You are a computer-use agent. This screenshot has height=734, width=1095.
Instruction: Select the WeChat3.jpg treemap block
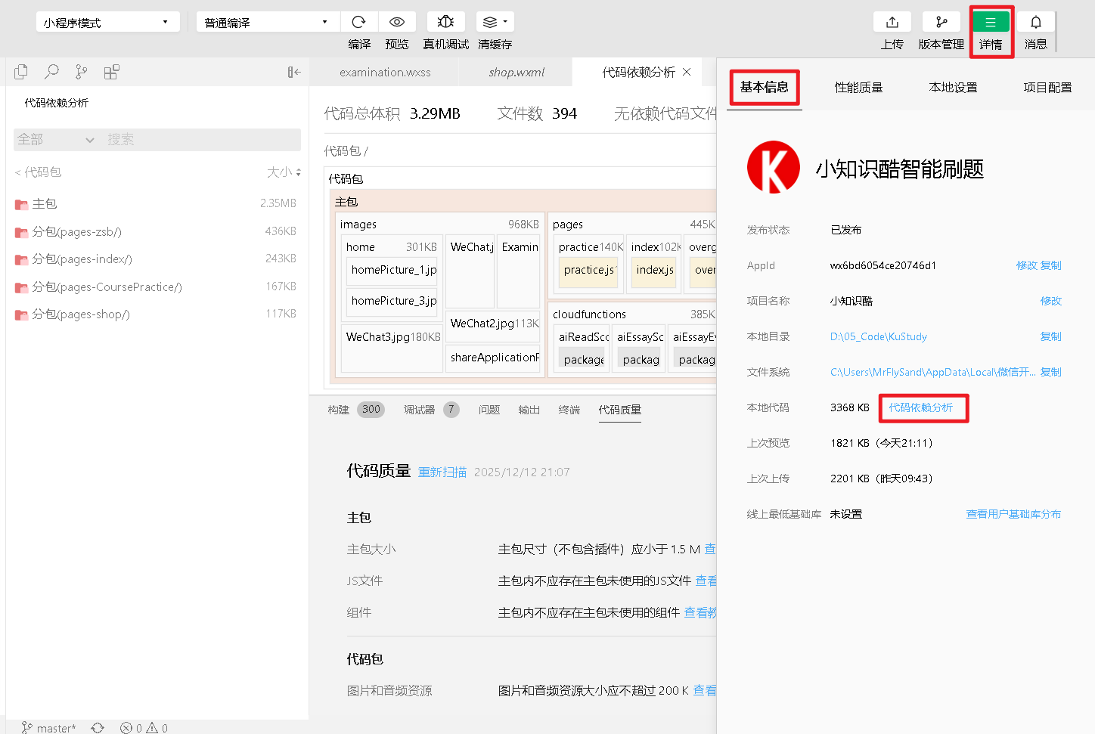pyautogui.click(x=392, y=348)
